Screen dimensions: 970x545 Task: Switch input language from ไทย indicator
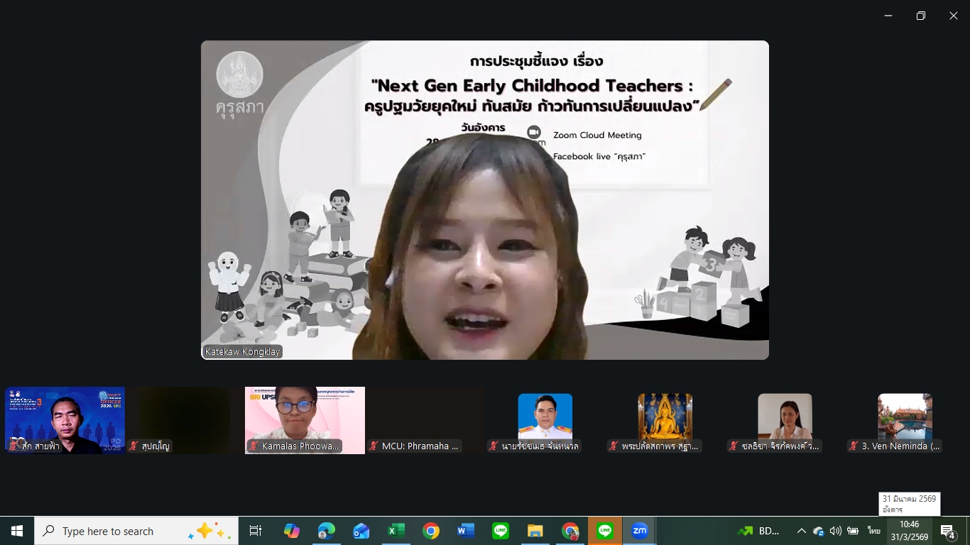click(x=873, y=531)
